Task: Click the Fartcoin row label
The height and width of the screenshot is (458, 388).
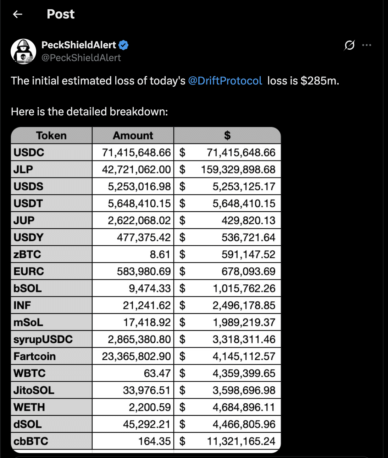Action: (35, 356)
